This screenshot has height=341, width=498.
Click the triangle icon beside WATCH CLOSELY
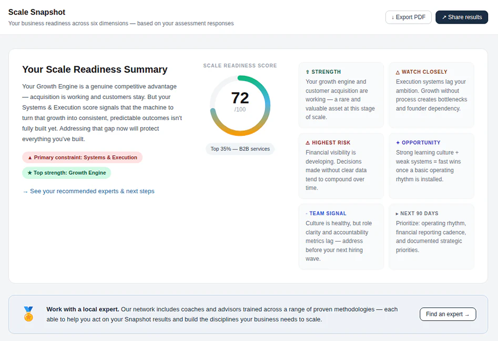[398, 72]
